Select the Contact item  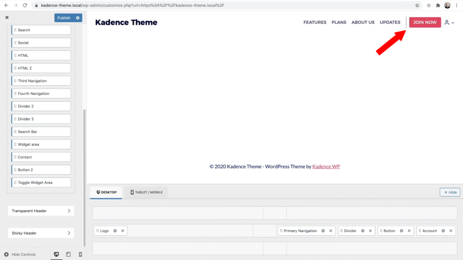pos(41,157)
